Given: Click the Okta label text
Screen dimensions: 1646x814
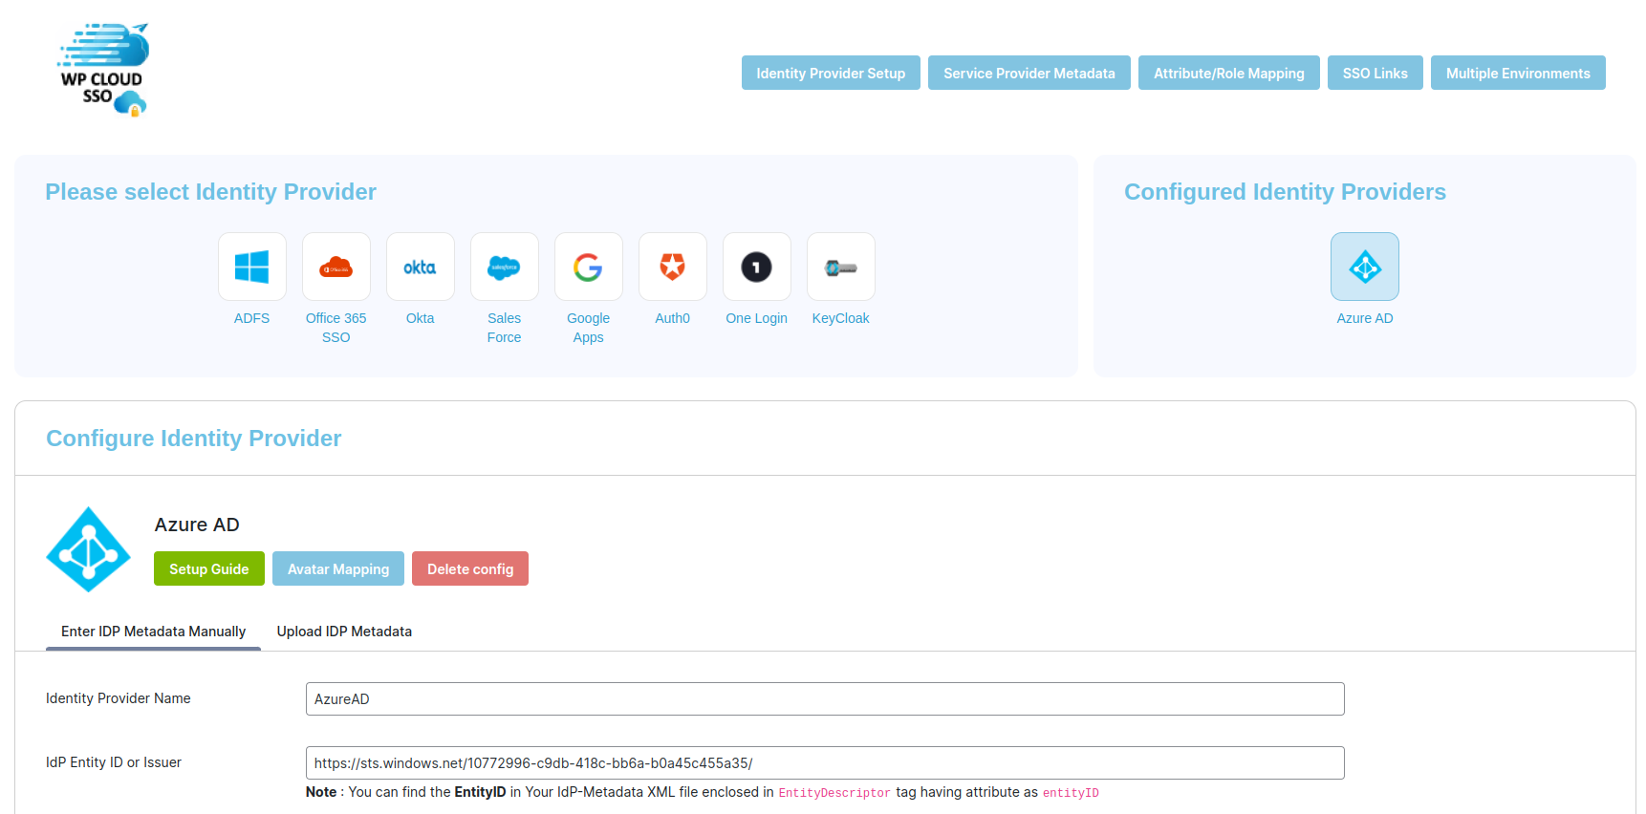Looking at the screenshot, I should [421, 318].
